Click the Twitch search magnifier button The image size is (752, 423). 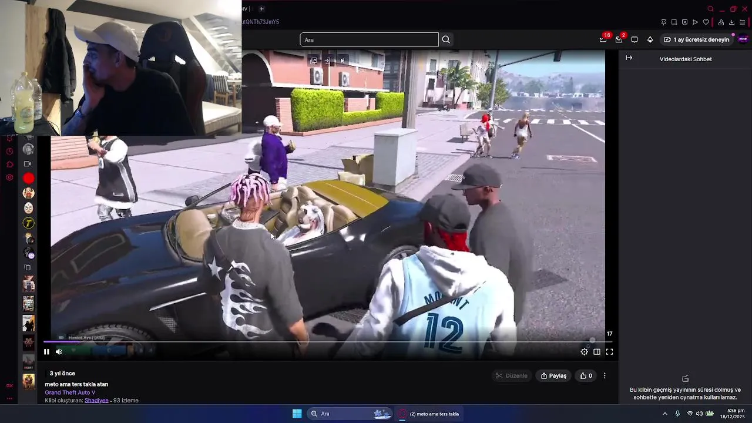[x=446, y=39]
